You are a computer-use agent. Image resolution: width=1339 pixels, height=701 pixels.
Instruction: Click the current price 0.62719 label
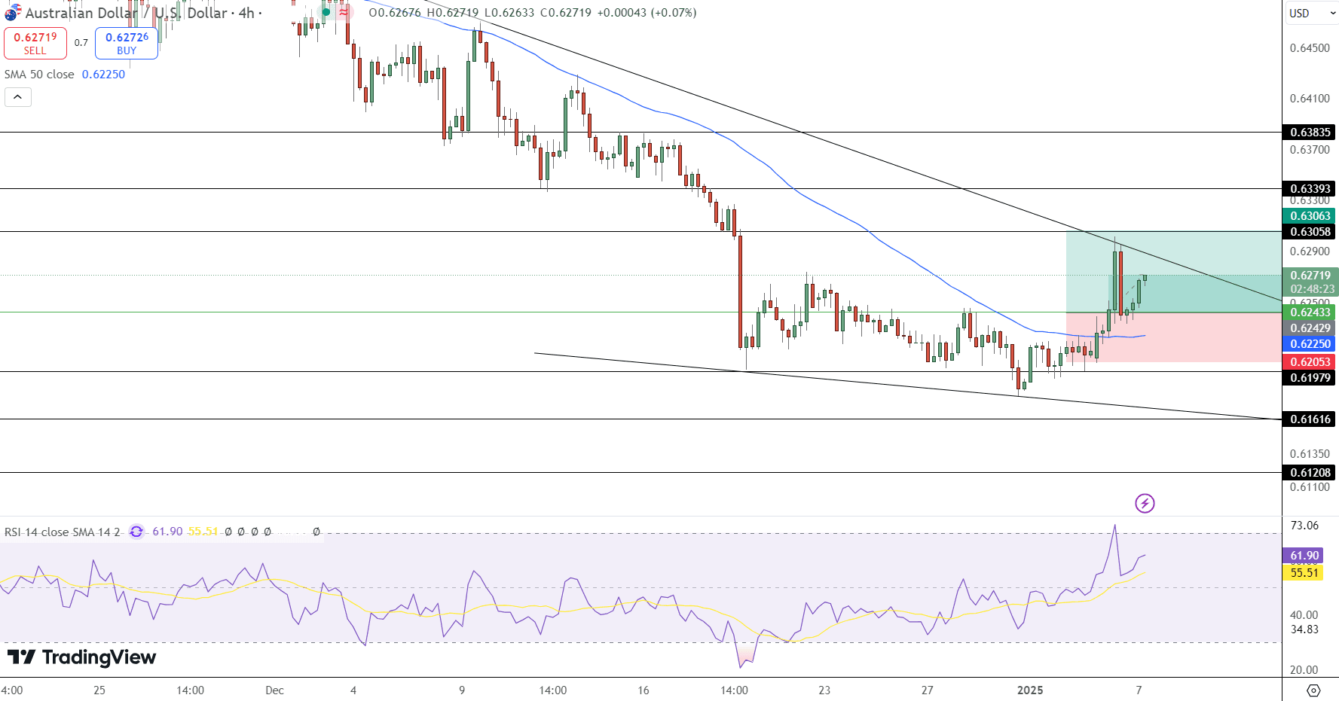[x=1310, y=276]
